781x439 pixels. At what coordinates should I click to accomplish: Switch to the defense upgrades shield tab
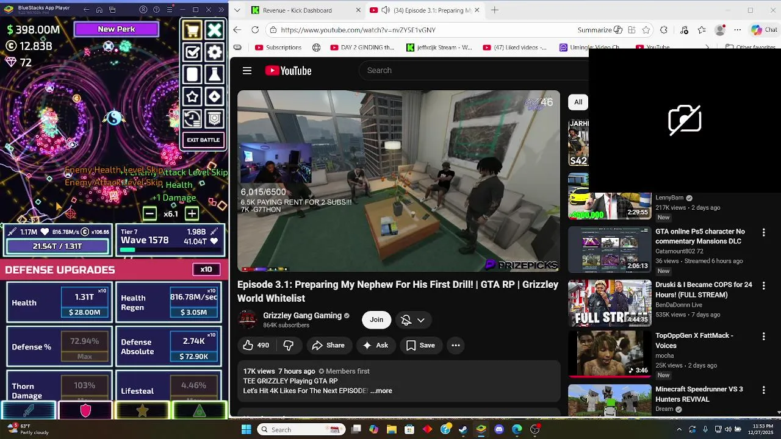(x=85, y=410)
